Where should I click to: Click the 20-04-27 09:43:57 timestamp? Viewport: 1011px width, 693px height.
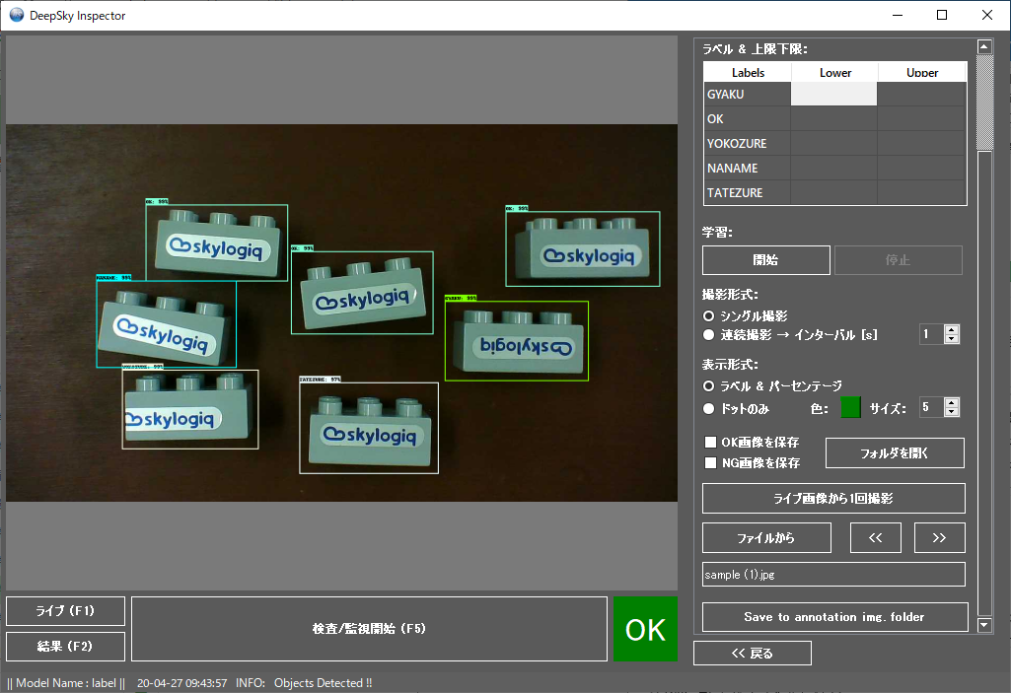tap(181, 683)
